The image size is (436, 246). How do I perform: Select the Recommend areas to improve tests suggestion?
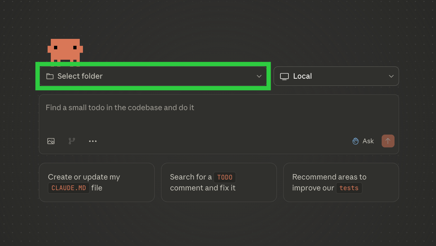pyautogui.click(x=341, y=182)
